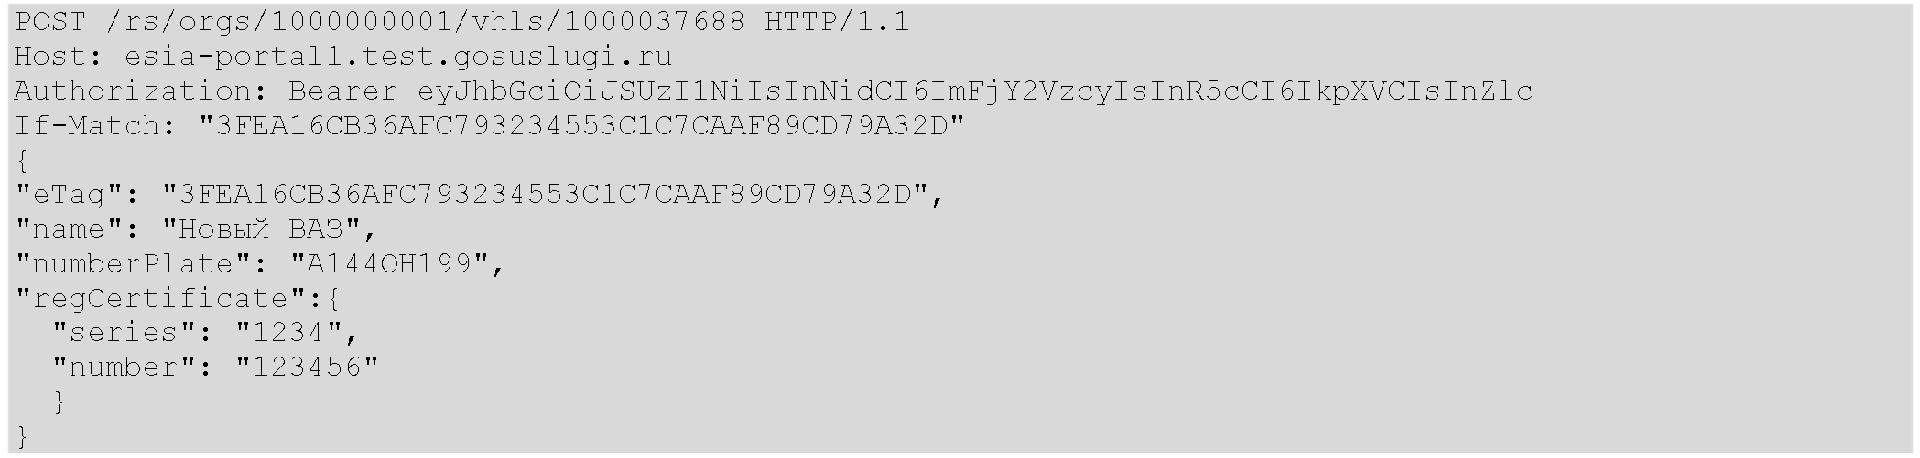Click the opening curly brace of the body
The image size is (1920, 458).
point(23,161)
